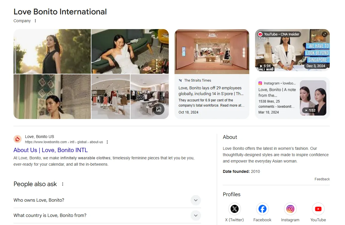Open the 'About Us | Love, Bonito INTL' link
Viewport: 345px width, 225px height.
[51, 150]
